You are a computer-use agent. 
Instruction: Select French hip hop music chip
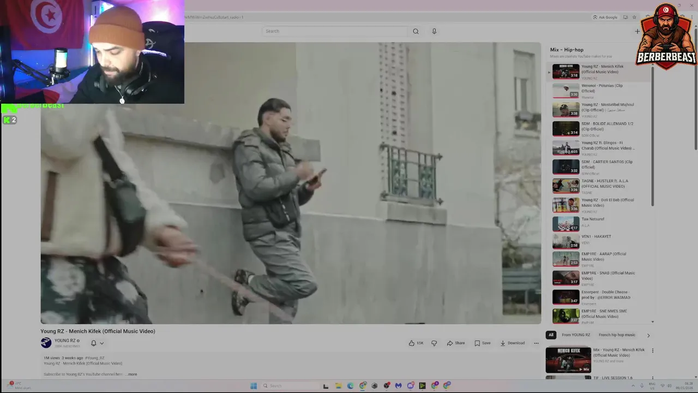pyautogui.click(x=617, y=335)
